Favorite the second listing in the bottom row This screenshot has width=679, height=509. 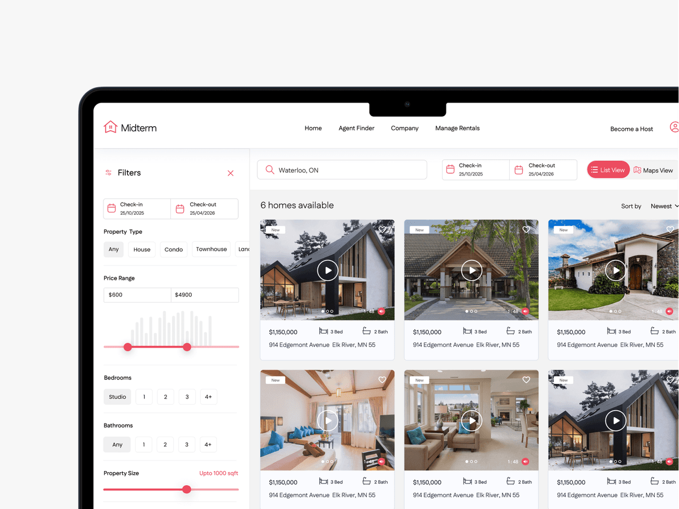[x=526, y=380]
